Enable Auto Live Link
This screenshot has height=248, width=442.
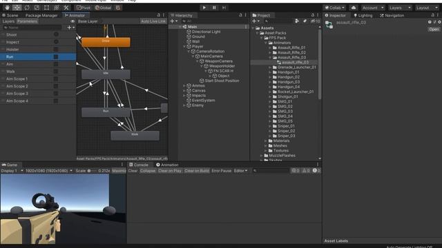153,21
